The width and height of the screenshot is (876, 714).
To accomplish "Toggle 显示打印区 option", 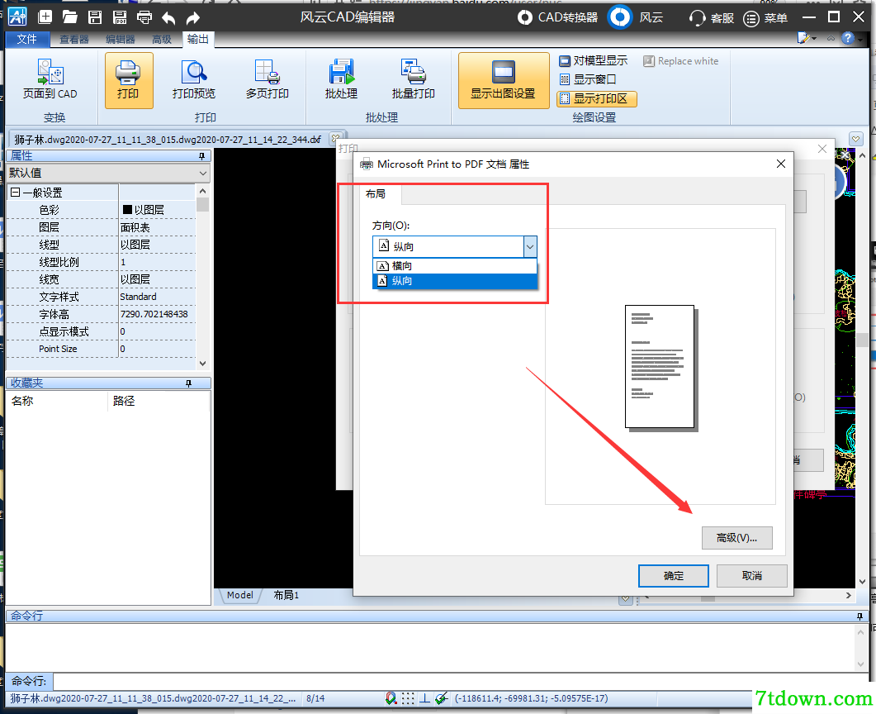I will [x=597, y=99].
